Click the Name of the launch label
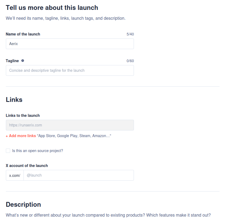227x223 pixels. [x=23, y=34]
